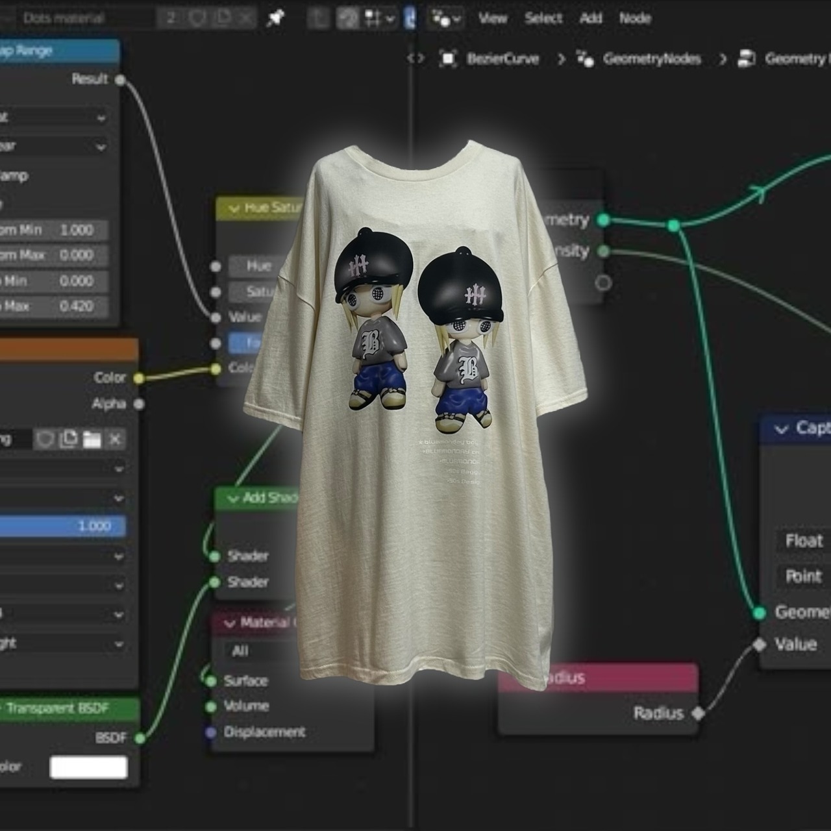Click the pin icon beside the material name
Image resolution: width=831 pixels, height=831 pixels.
[276, 18]
